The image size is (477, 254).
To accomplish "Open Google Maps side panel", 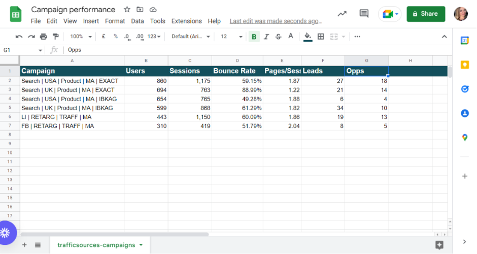I will coord(465,138).
